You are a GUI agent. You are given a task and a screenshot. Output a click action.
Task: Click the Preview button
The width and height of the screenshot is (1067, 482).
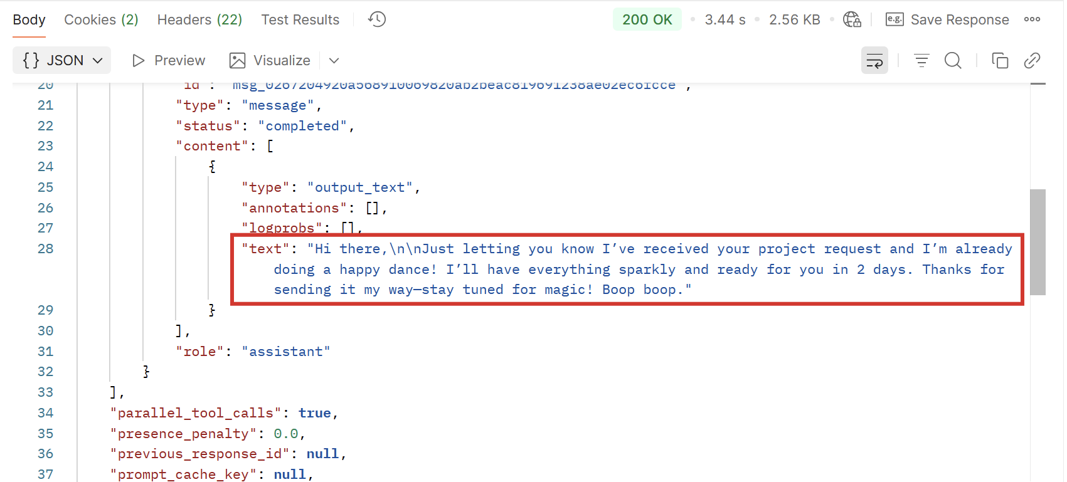tap(168, 60)
